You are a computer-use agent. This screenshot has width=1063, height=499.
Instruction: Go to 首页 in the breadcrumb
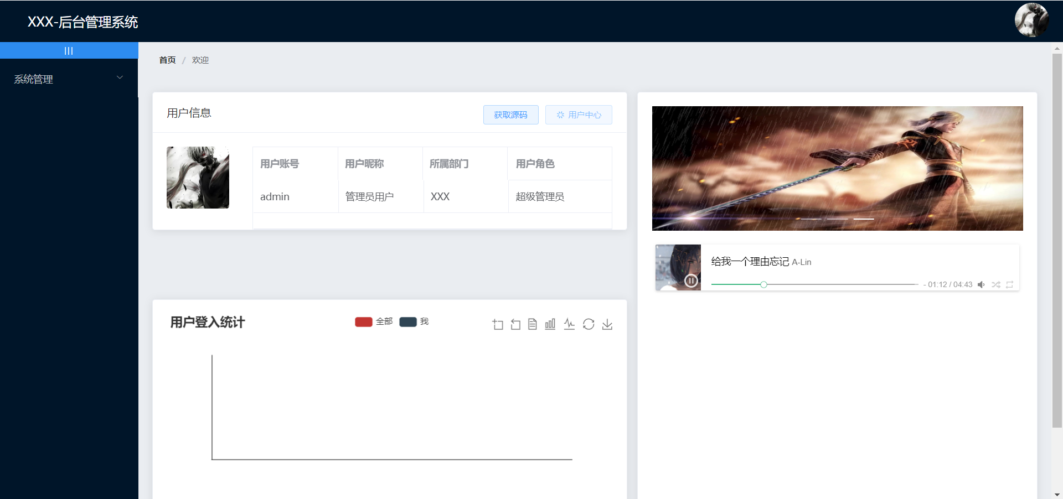[x=167, y=60]
